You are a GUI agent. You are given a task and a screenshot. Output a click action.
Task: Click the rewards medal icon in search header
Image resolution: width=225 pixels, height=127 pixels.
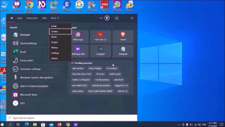point(107,18)
